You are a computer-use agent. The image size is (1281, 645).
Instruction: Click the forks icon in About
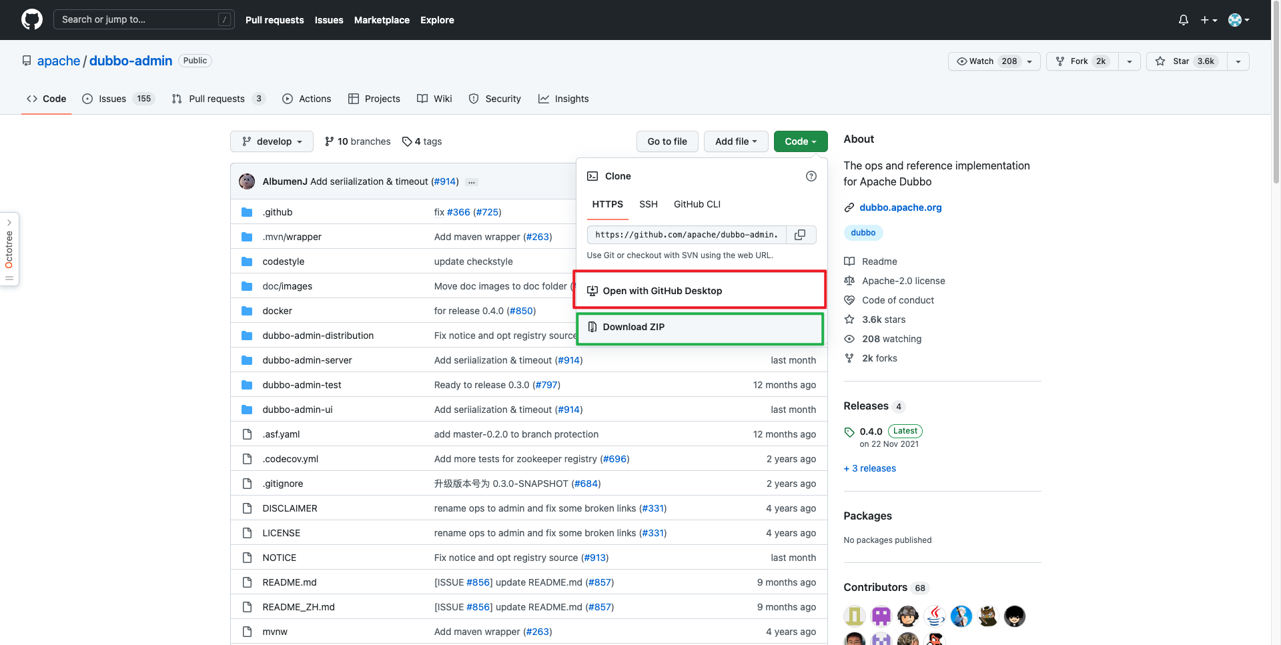pyautogui.click(x=849, y=358)
